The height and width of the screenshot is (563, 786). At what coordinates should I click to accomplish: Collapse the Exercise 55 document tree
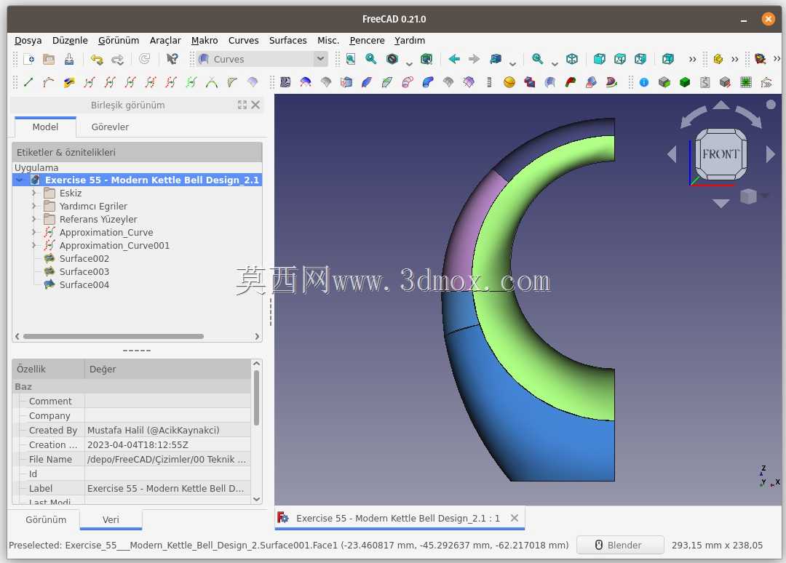tap(20, 180)
